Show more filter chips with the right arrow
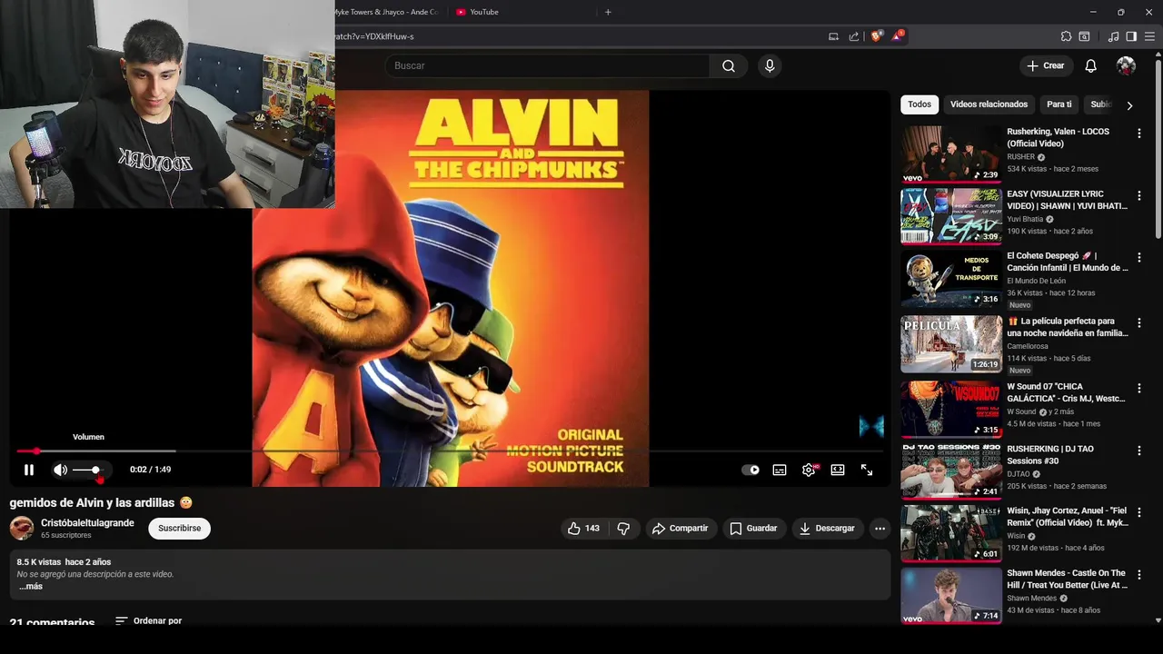This screenshot has height=654, width=1163. [1129, 105]
